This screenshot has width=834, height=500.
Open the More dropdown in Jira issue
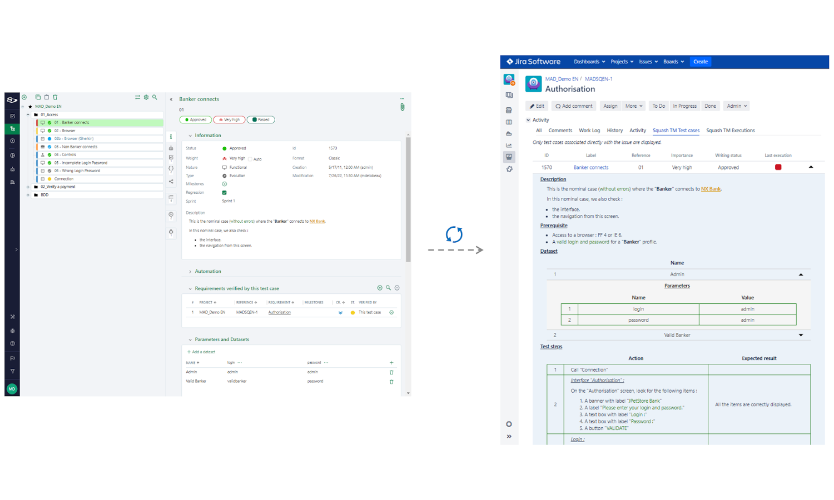coord(633,106)
